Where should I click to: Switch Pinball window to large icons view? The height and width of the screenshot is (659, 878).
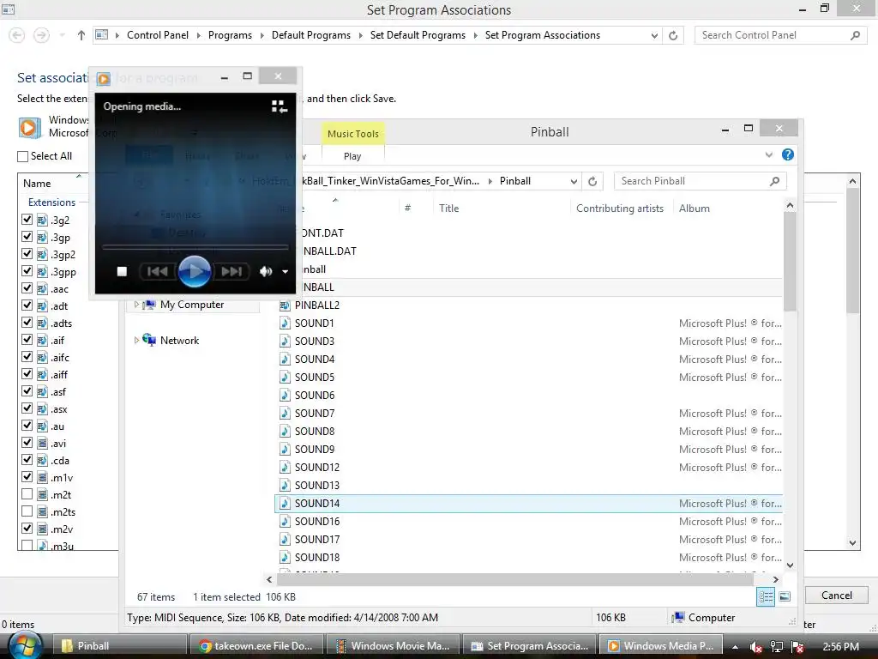point(785,597)
